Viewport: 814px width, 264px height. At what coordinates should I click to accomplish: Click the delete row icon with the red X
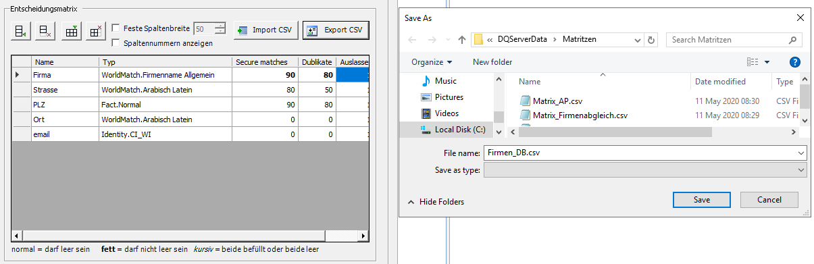pyautogui.click(x=45, y=30)
